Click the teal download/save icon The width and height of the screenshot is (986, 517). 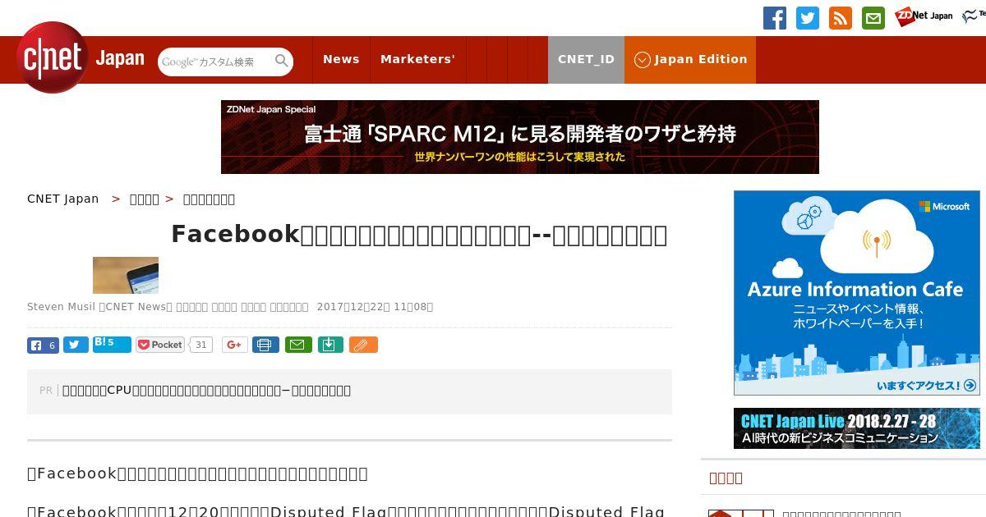tap(329, 345)
